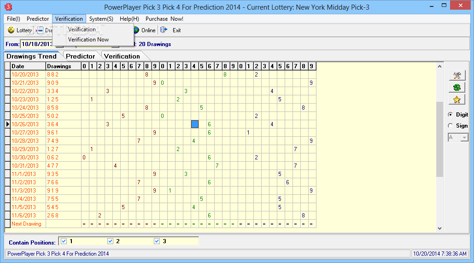This screenshot has height=263, width=474.
Task: Select the 10/20/2013 row
Action: point(160,74)
